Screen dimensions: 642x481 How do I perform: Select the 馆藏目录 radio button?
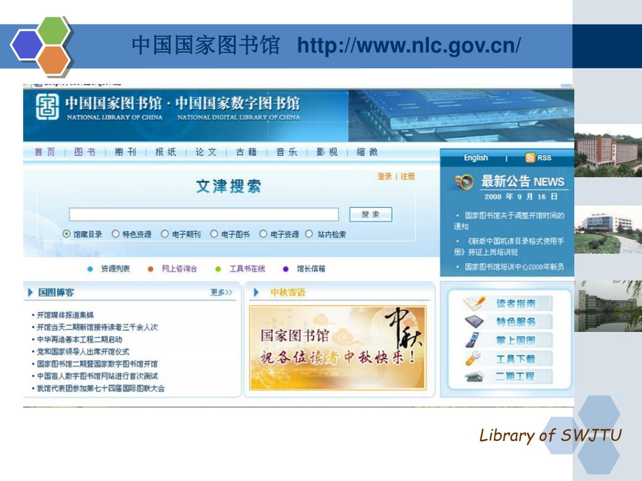coord(66,234)
